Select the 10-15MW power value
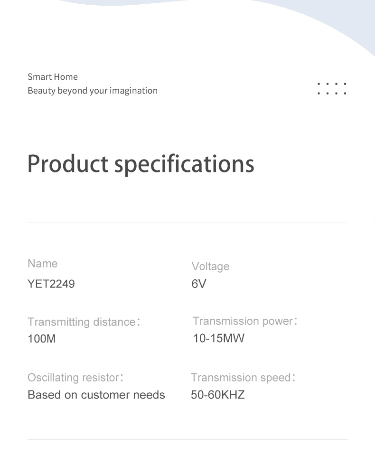The image size is (375, 475). tap(218, 338)
